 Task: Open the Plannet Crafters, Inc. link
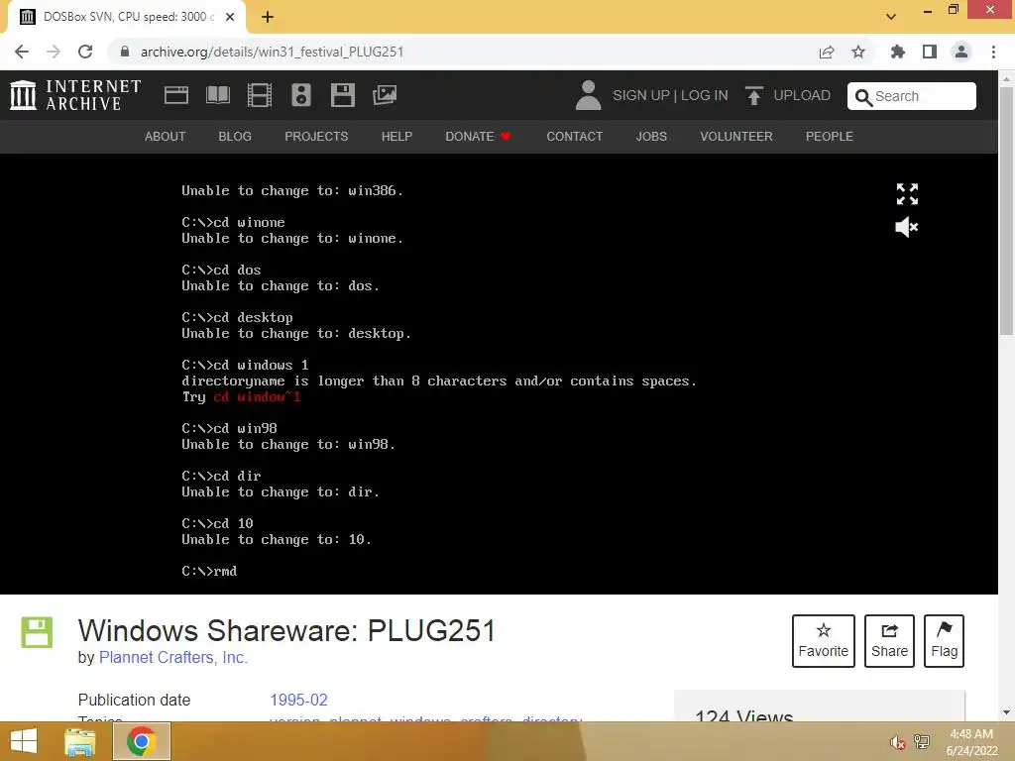pos(172,658)
